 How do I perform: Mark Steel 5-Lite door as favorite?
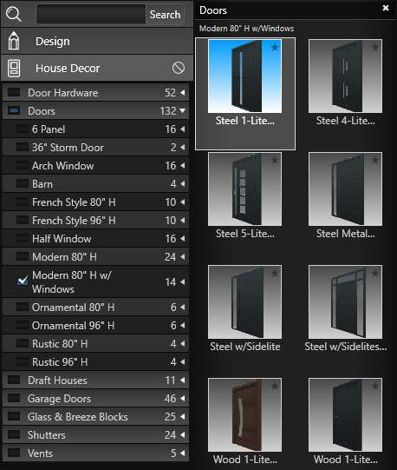(x=274, y=161)
